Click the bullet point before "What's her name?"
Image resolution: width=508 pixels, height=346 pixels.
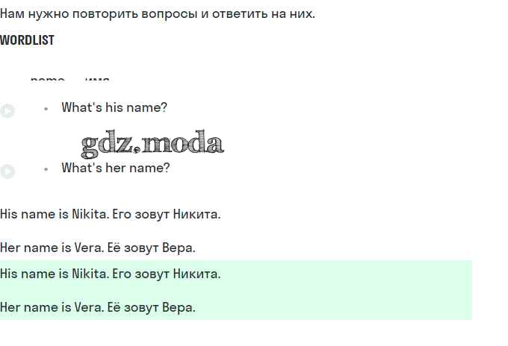pyautogui.click(x=46, y=169)
